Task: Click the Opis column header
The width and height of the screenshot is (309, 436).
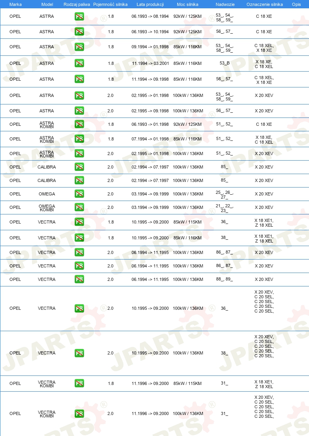Action: coord(296,4)
